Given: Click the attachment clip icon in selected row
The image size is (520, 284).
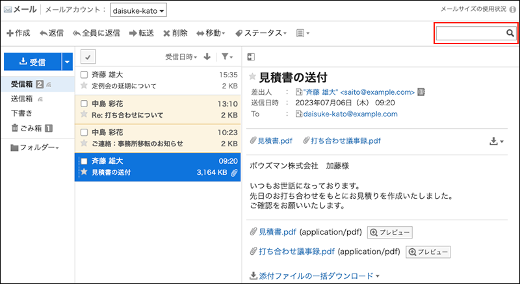Looking at the screenshot, I should [234, 173].
